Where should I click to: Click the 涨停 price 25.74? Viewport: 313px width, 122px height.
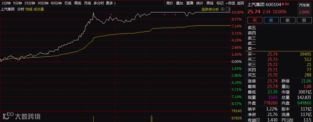(272, 81)
